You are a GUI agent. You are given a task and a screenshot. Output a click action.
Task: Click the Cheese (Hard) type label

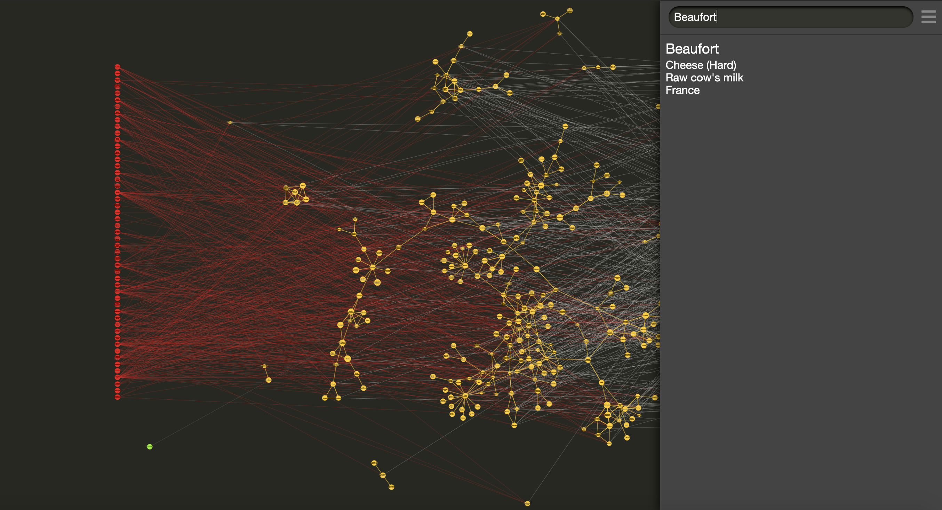point(701,65)
